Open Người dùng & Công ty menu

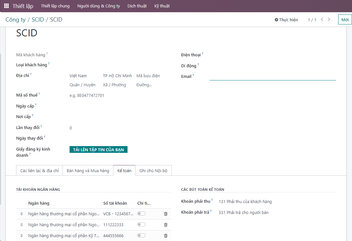[99, 6]
